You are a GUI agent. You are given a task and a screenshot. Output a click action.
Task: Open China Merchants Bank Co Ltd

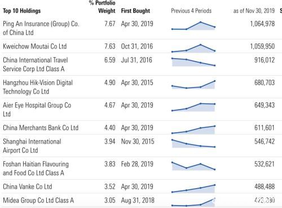coord(41,128)
